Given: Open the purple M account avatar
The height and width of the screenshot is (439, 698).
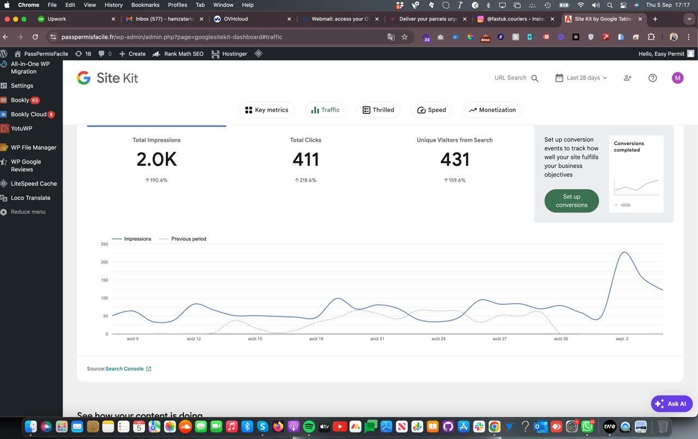Looking at the screenshot, I should point(678,78).
